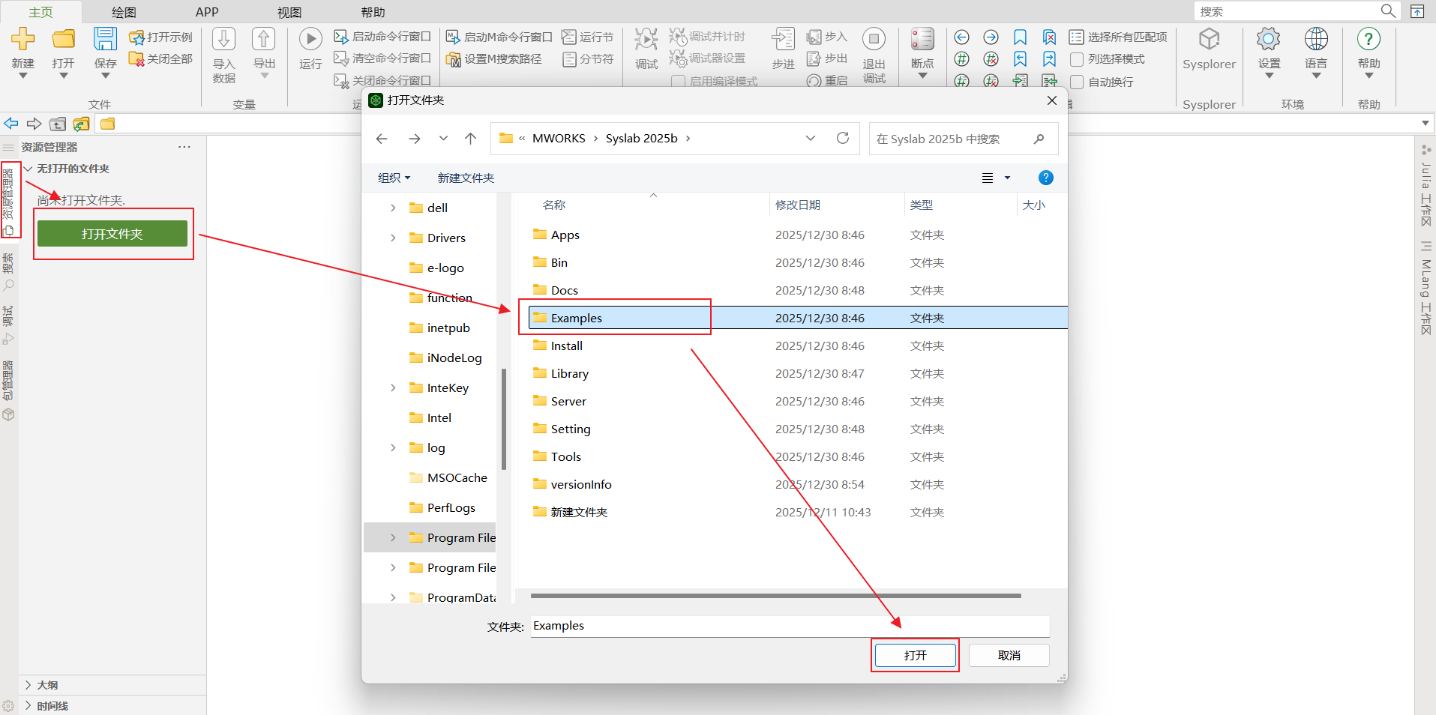Switch to the 绘图 ribbon tab
This screenshot has width=1436, height=715.
[x=124, y=12]
